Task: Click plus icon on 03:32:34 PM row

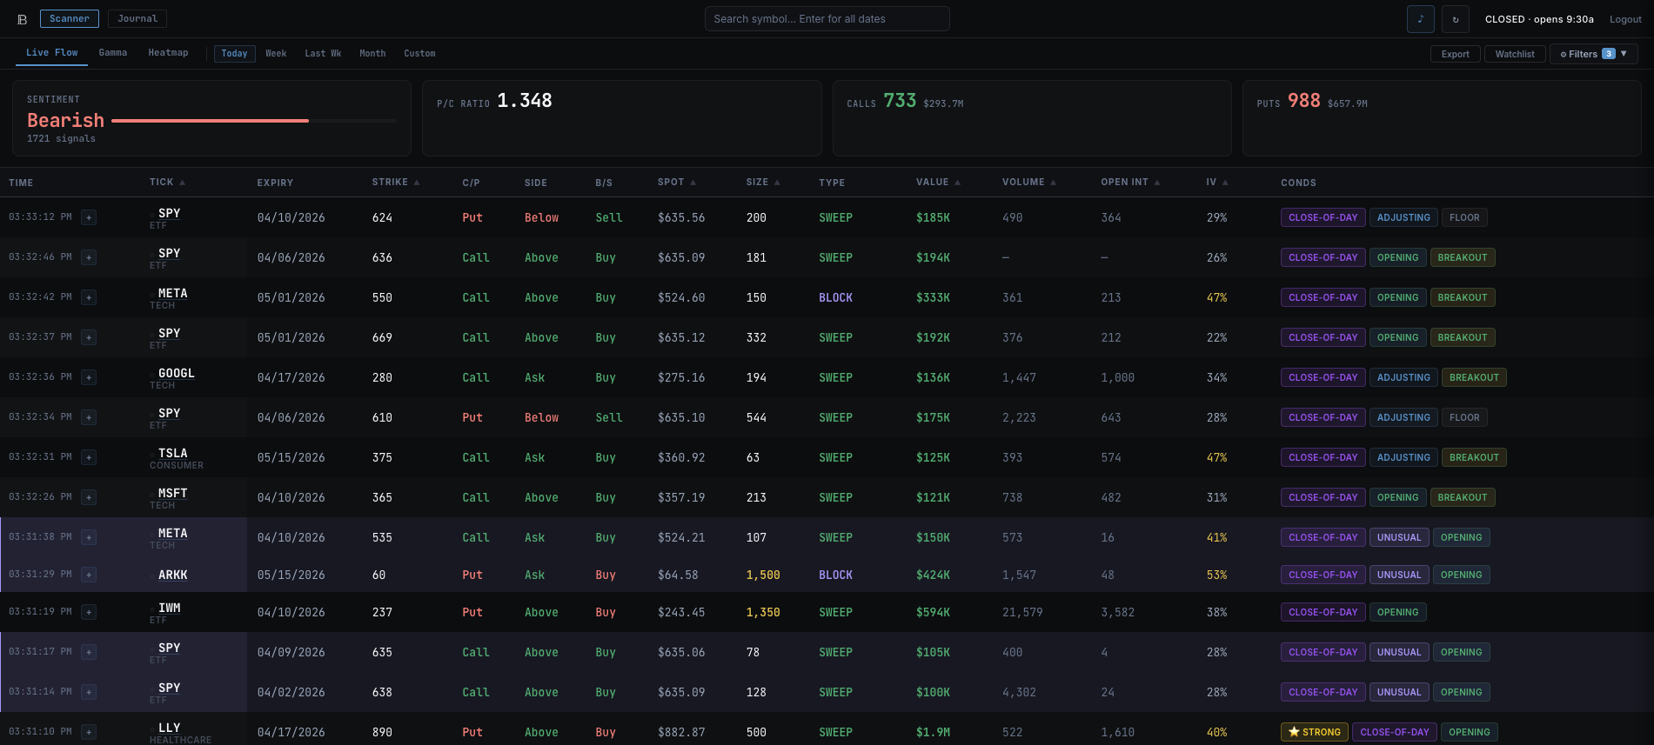Action: click(x=89, y=417)
